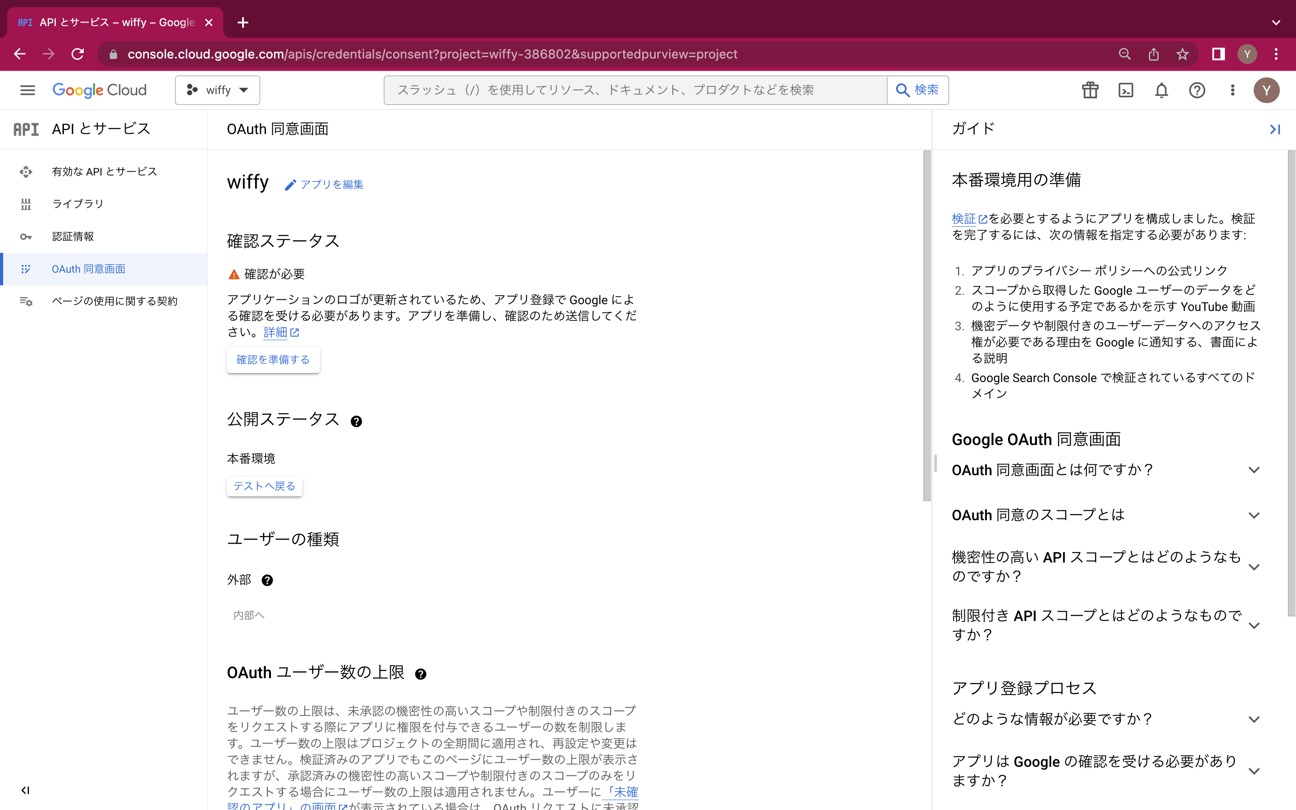Open the main navigation hamburger menu

click(x=27, y=90)
